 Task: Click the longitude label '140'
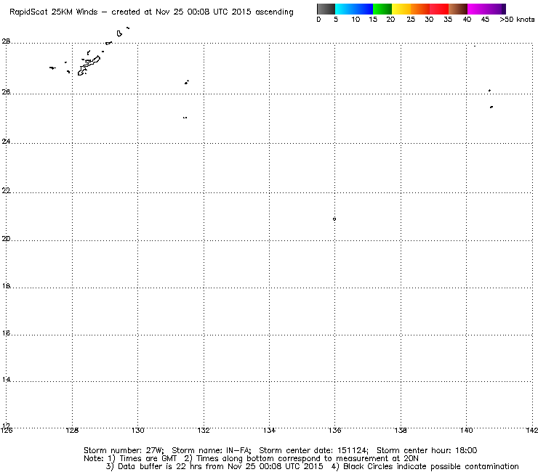[466, 430]
